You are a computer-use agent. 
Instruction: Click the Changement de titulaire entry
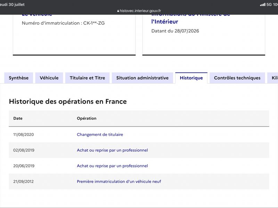pyautogui.click(x=100, y=135)
